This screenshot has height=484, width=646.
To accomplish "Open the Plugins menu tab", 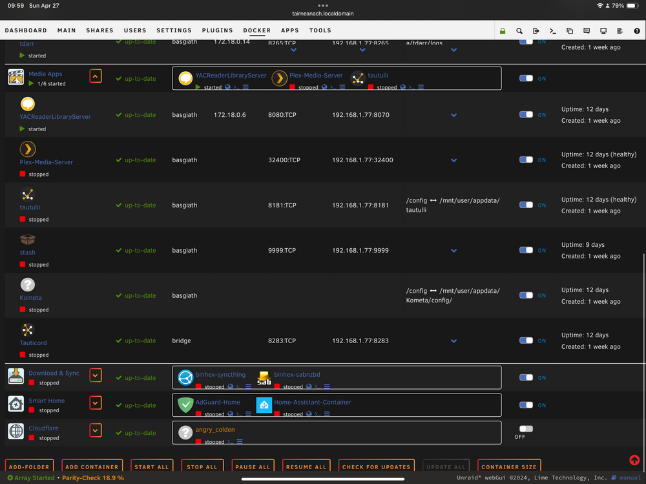I will [x=217, y=30].
